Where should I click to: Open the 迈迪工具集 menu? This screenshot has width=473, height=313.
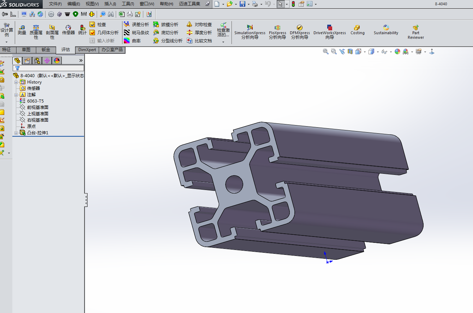[x=190, y=4]
